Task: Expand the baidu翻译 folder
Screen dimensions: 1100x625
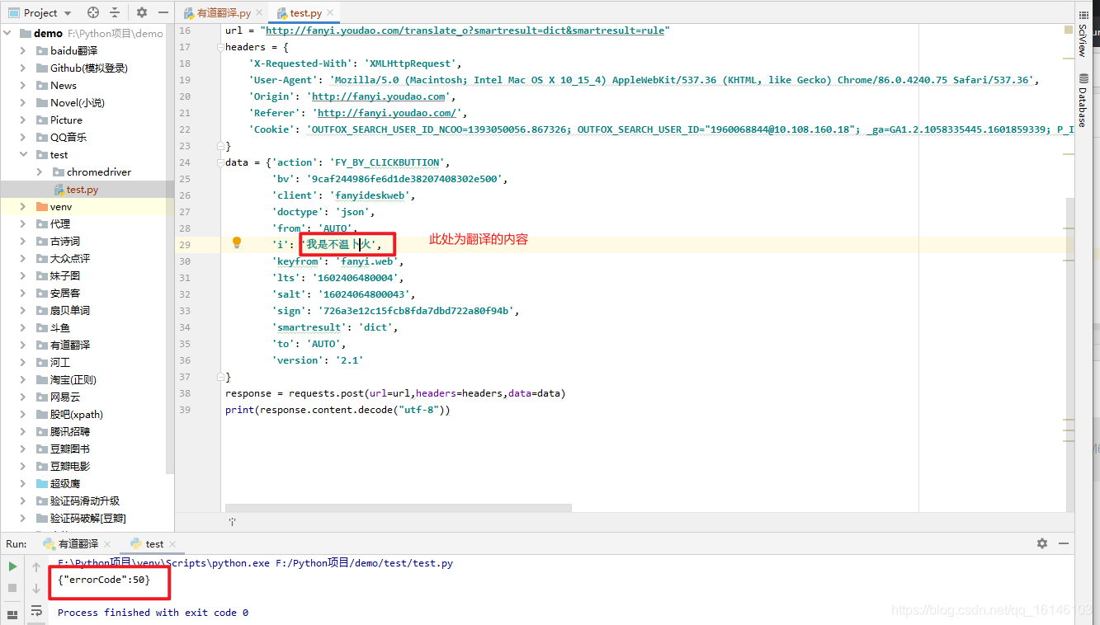Action: pos(23,51)
